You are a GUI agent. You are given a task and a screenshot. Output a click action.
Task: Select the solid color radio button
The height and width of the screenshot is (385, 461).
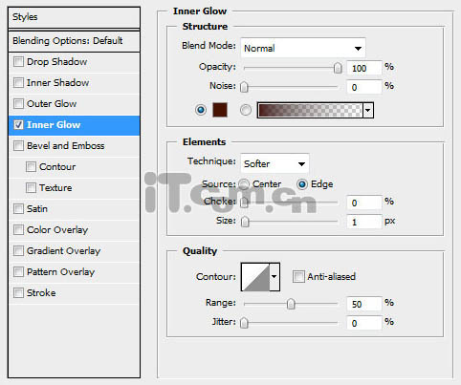[x=201, y=110]
